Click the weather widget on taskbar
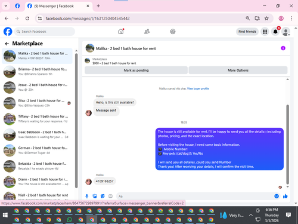 coord(232,215)
